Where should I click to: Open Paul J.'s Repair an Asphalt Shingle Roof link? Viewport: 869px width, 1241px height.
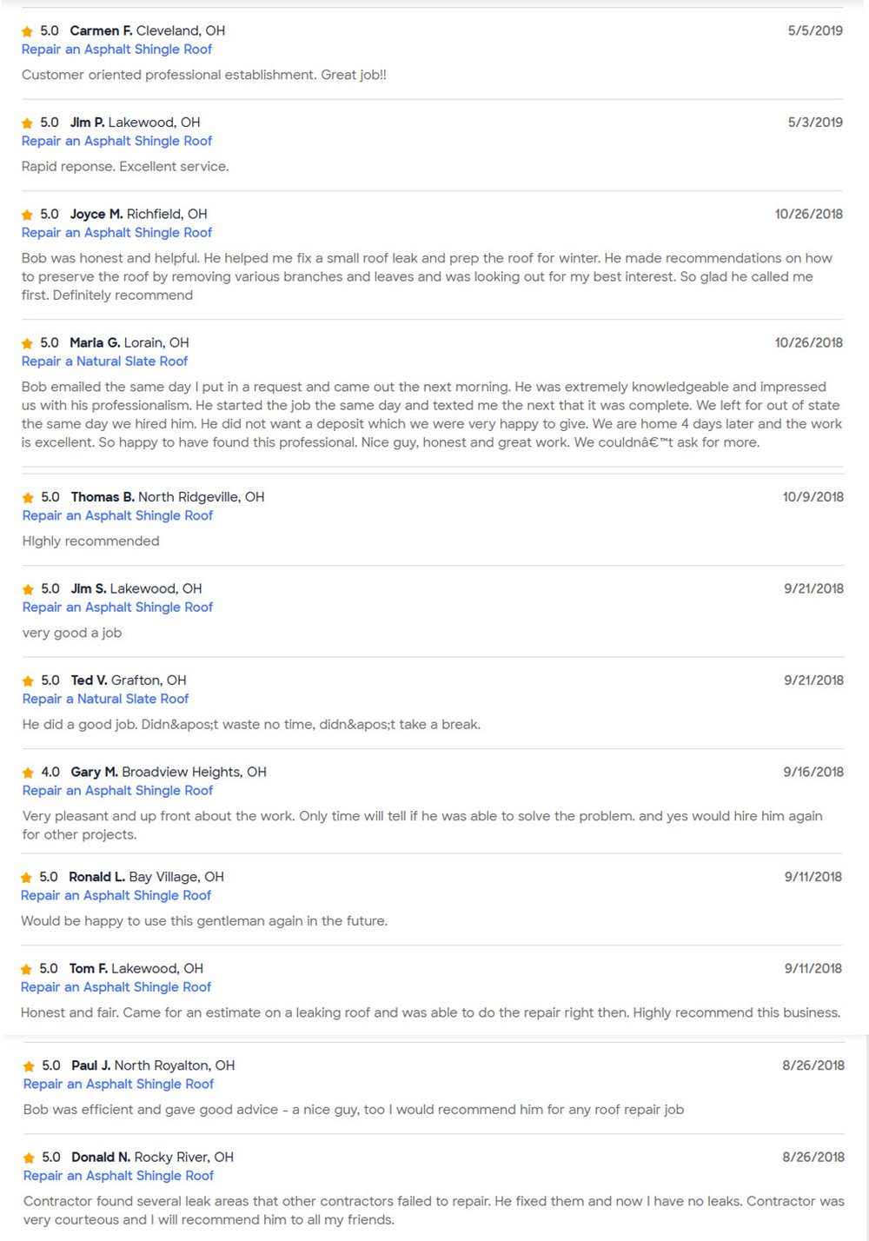(118, 1084)
